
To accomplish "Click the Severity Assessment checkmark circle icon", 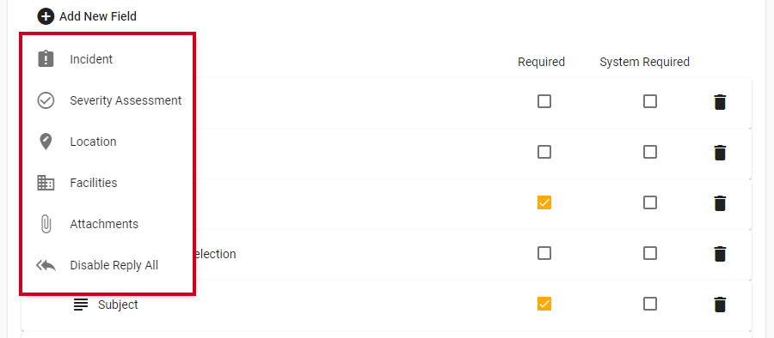I will point(46,100).
